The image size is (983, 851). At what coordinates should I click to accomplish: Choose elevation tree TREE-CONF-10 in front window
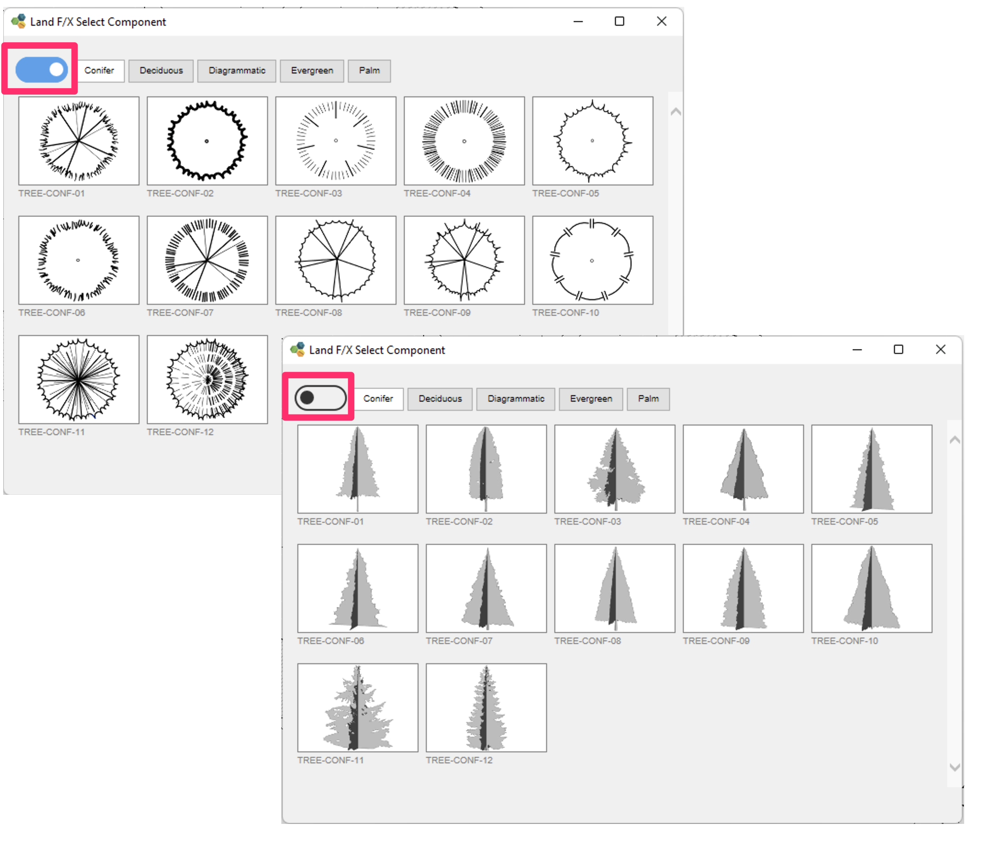[872, 588]
